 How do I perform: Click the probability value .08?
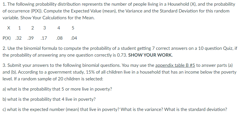(x=59, y=38)
